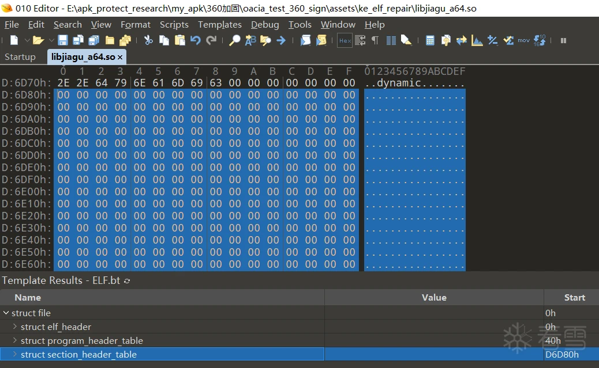Expand struct program_header_table node
This screenshot has height=368, width=599.
(15, 340)
